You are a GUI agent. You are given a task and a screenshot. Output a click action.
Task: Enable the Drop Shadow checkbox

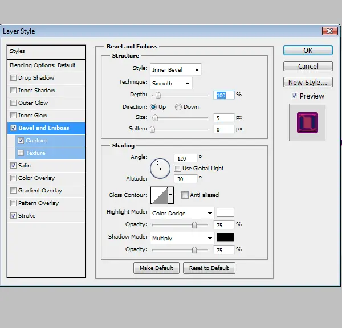13,78
